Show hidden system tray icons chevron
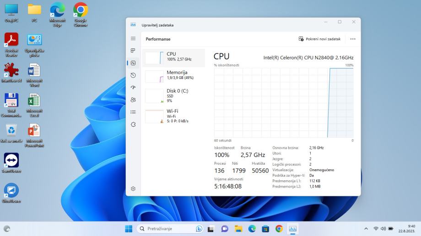Image resolution: width=421 pixels, height=236 pixels. [366, 229]
